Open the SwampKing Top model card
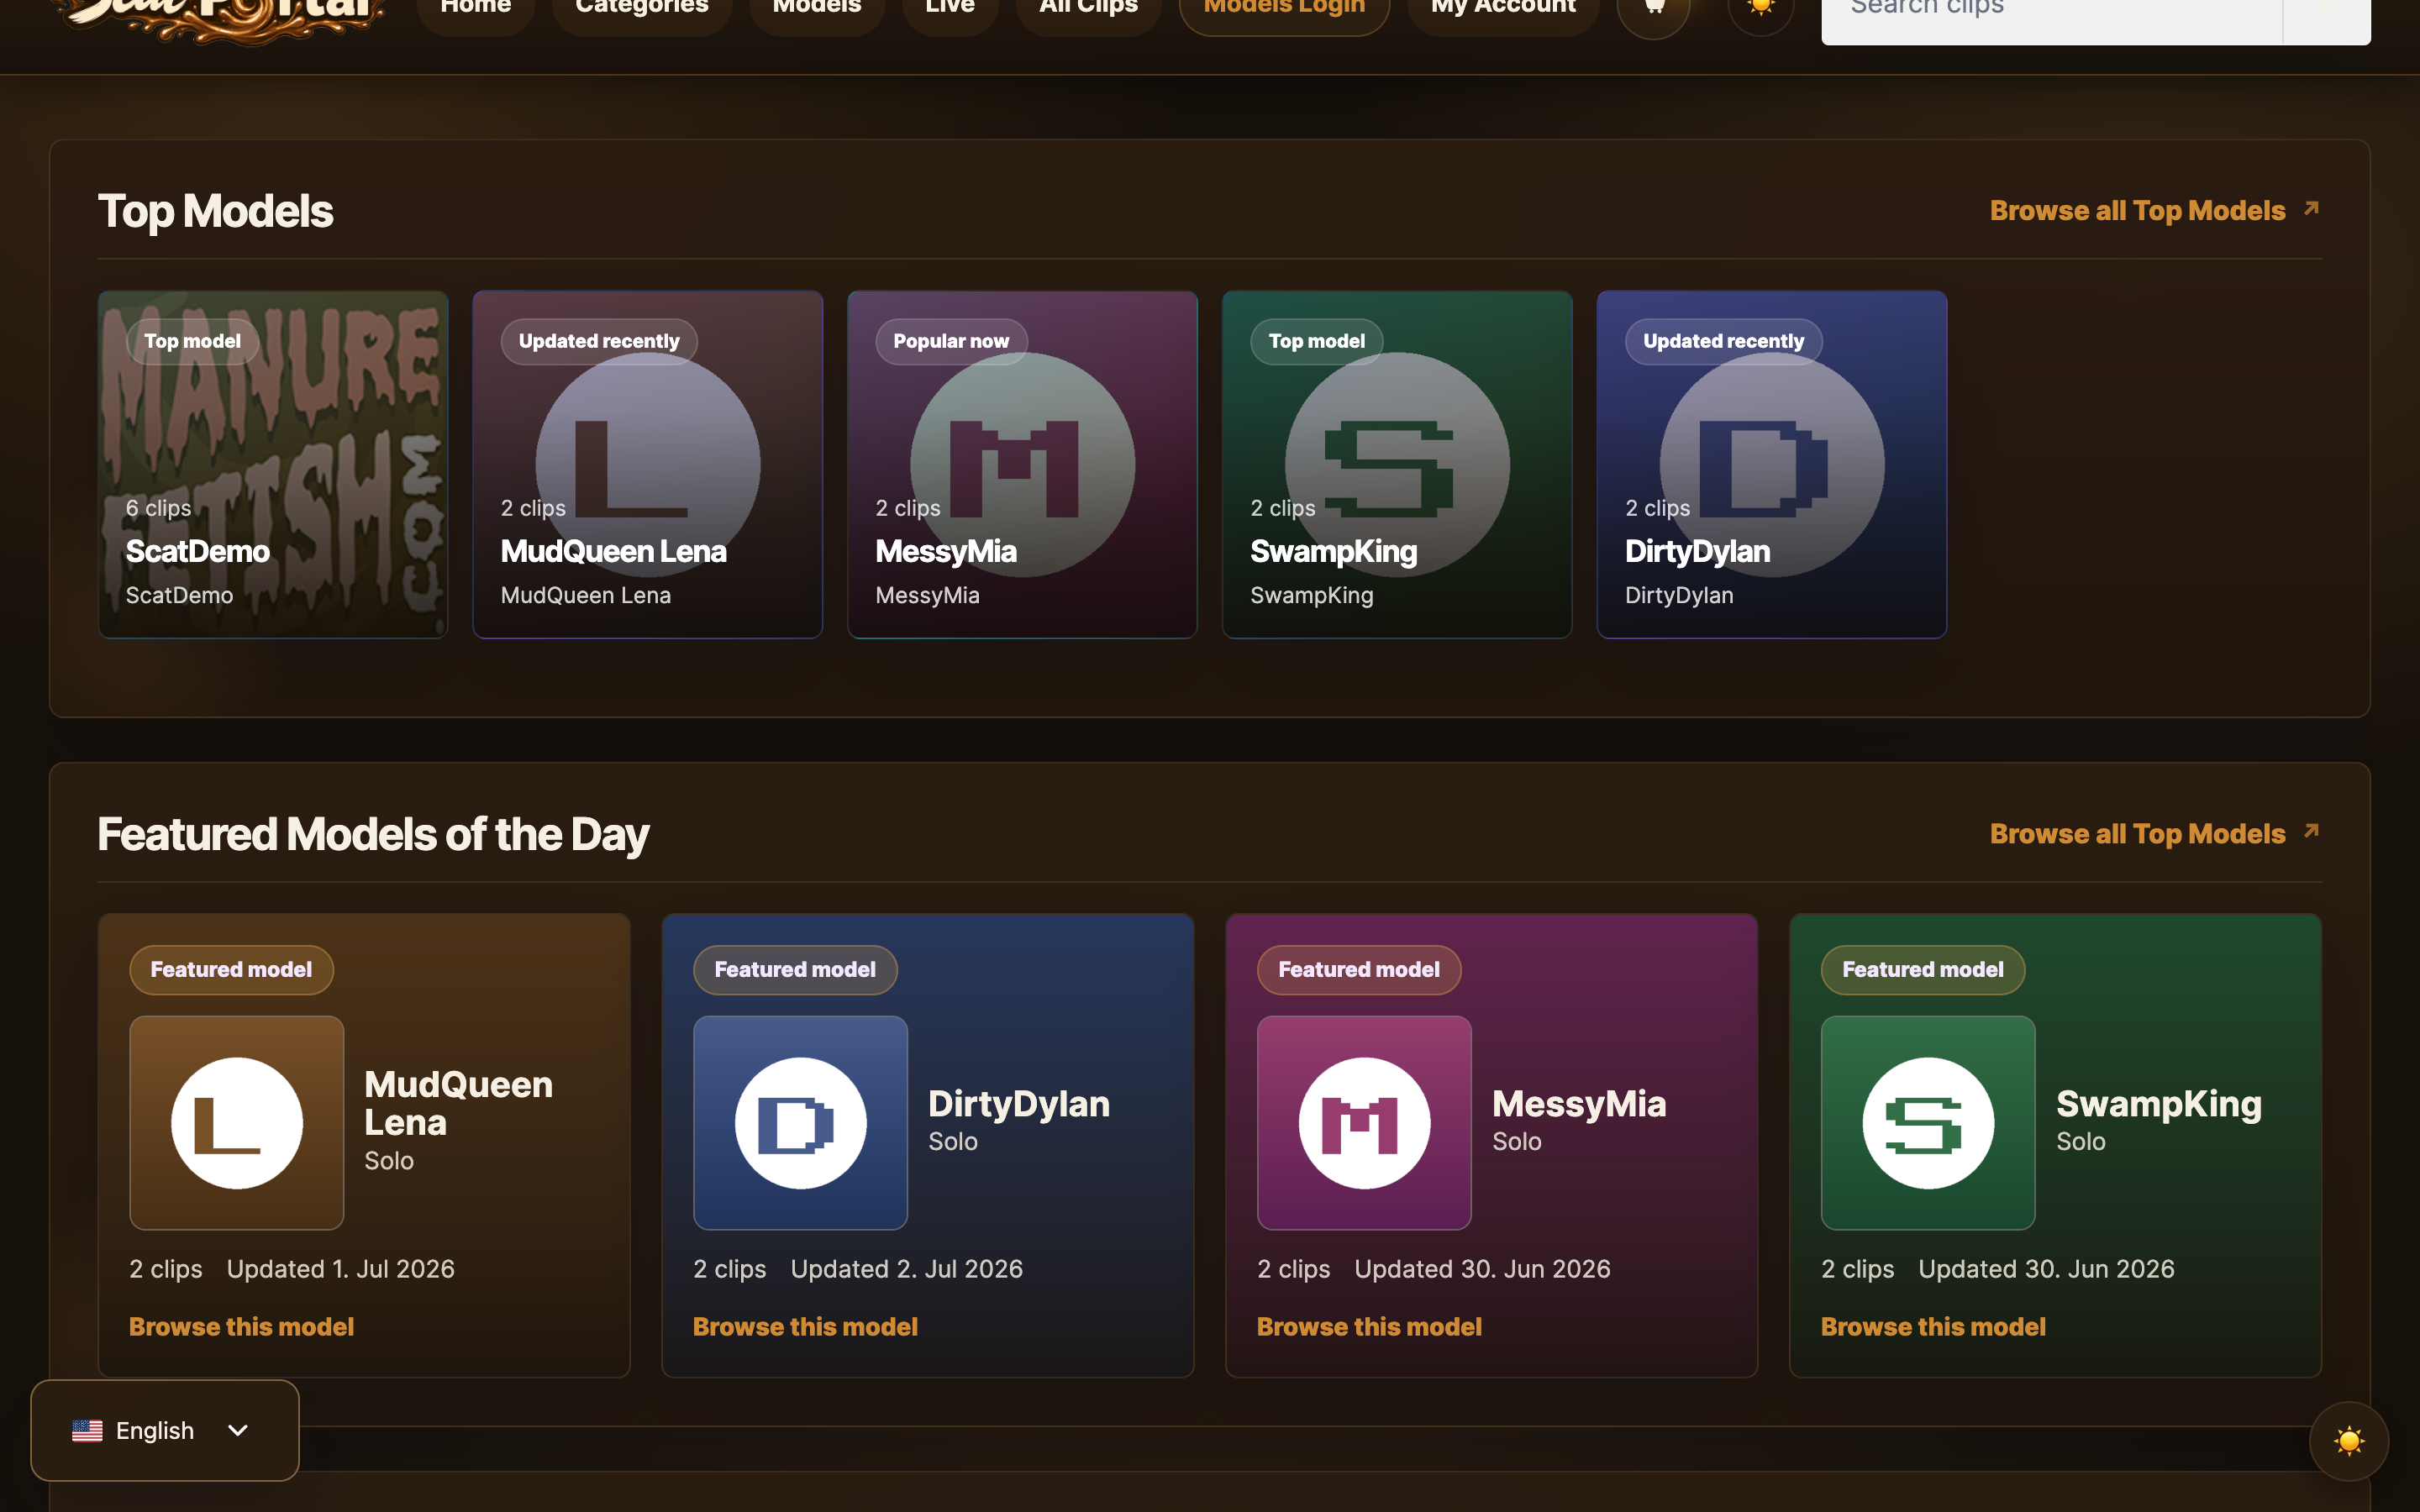2420x1512 pixels. pyautogui.click(x=1397, y=465)
